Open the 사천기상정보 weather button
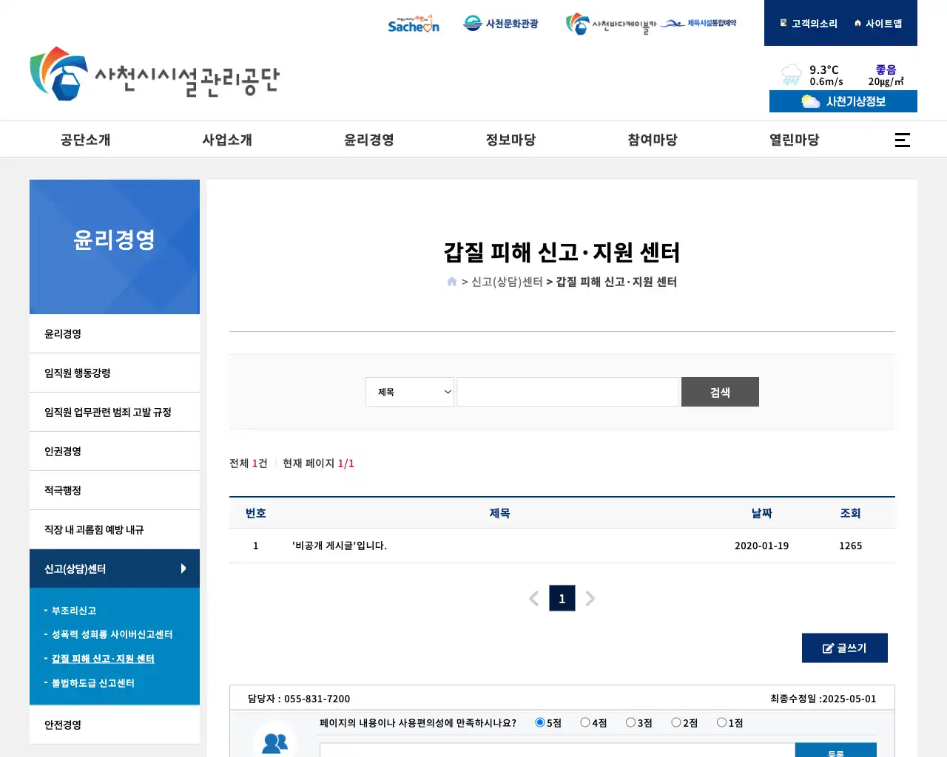Image resolution: width=947 pixels, height=757 pixels. click(843, 101)
